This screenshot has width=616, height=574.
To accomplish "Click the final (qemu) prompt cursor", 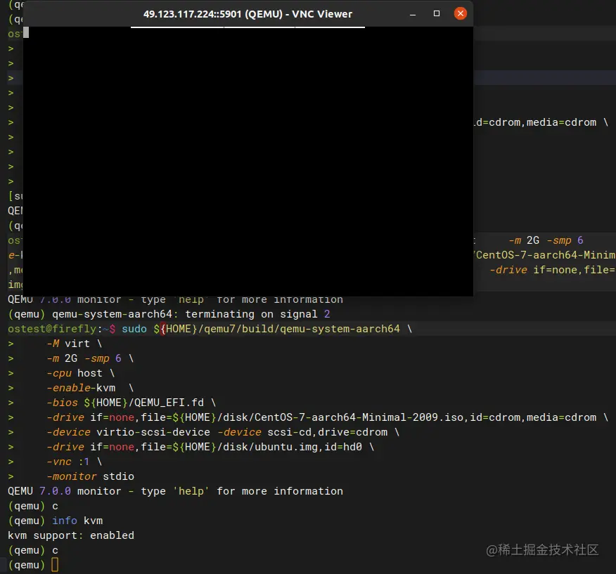I will click(x=55, y=565).
